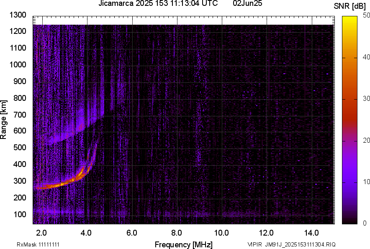This screenshot has width=370, height=249.
Task: Click the 'RxMask 11111111' footer text
Action: tap(38, 244)
